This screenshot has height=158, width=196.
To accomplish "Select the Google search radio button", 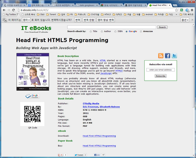I will pos(127,31).
